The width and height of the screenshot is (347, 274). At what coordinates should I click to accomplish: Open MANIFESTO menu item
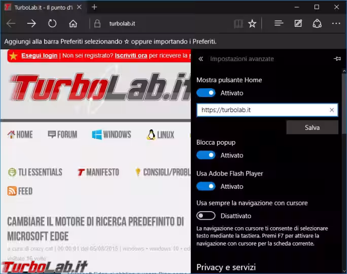pyautogui.click(x=98, y=172)
